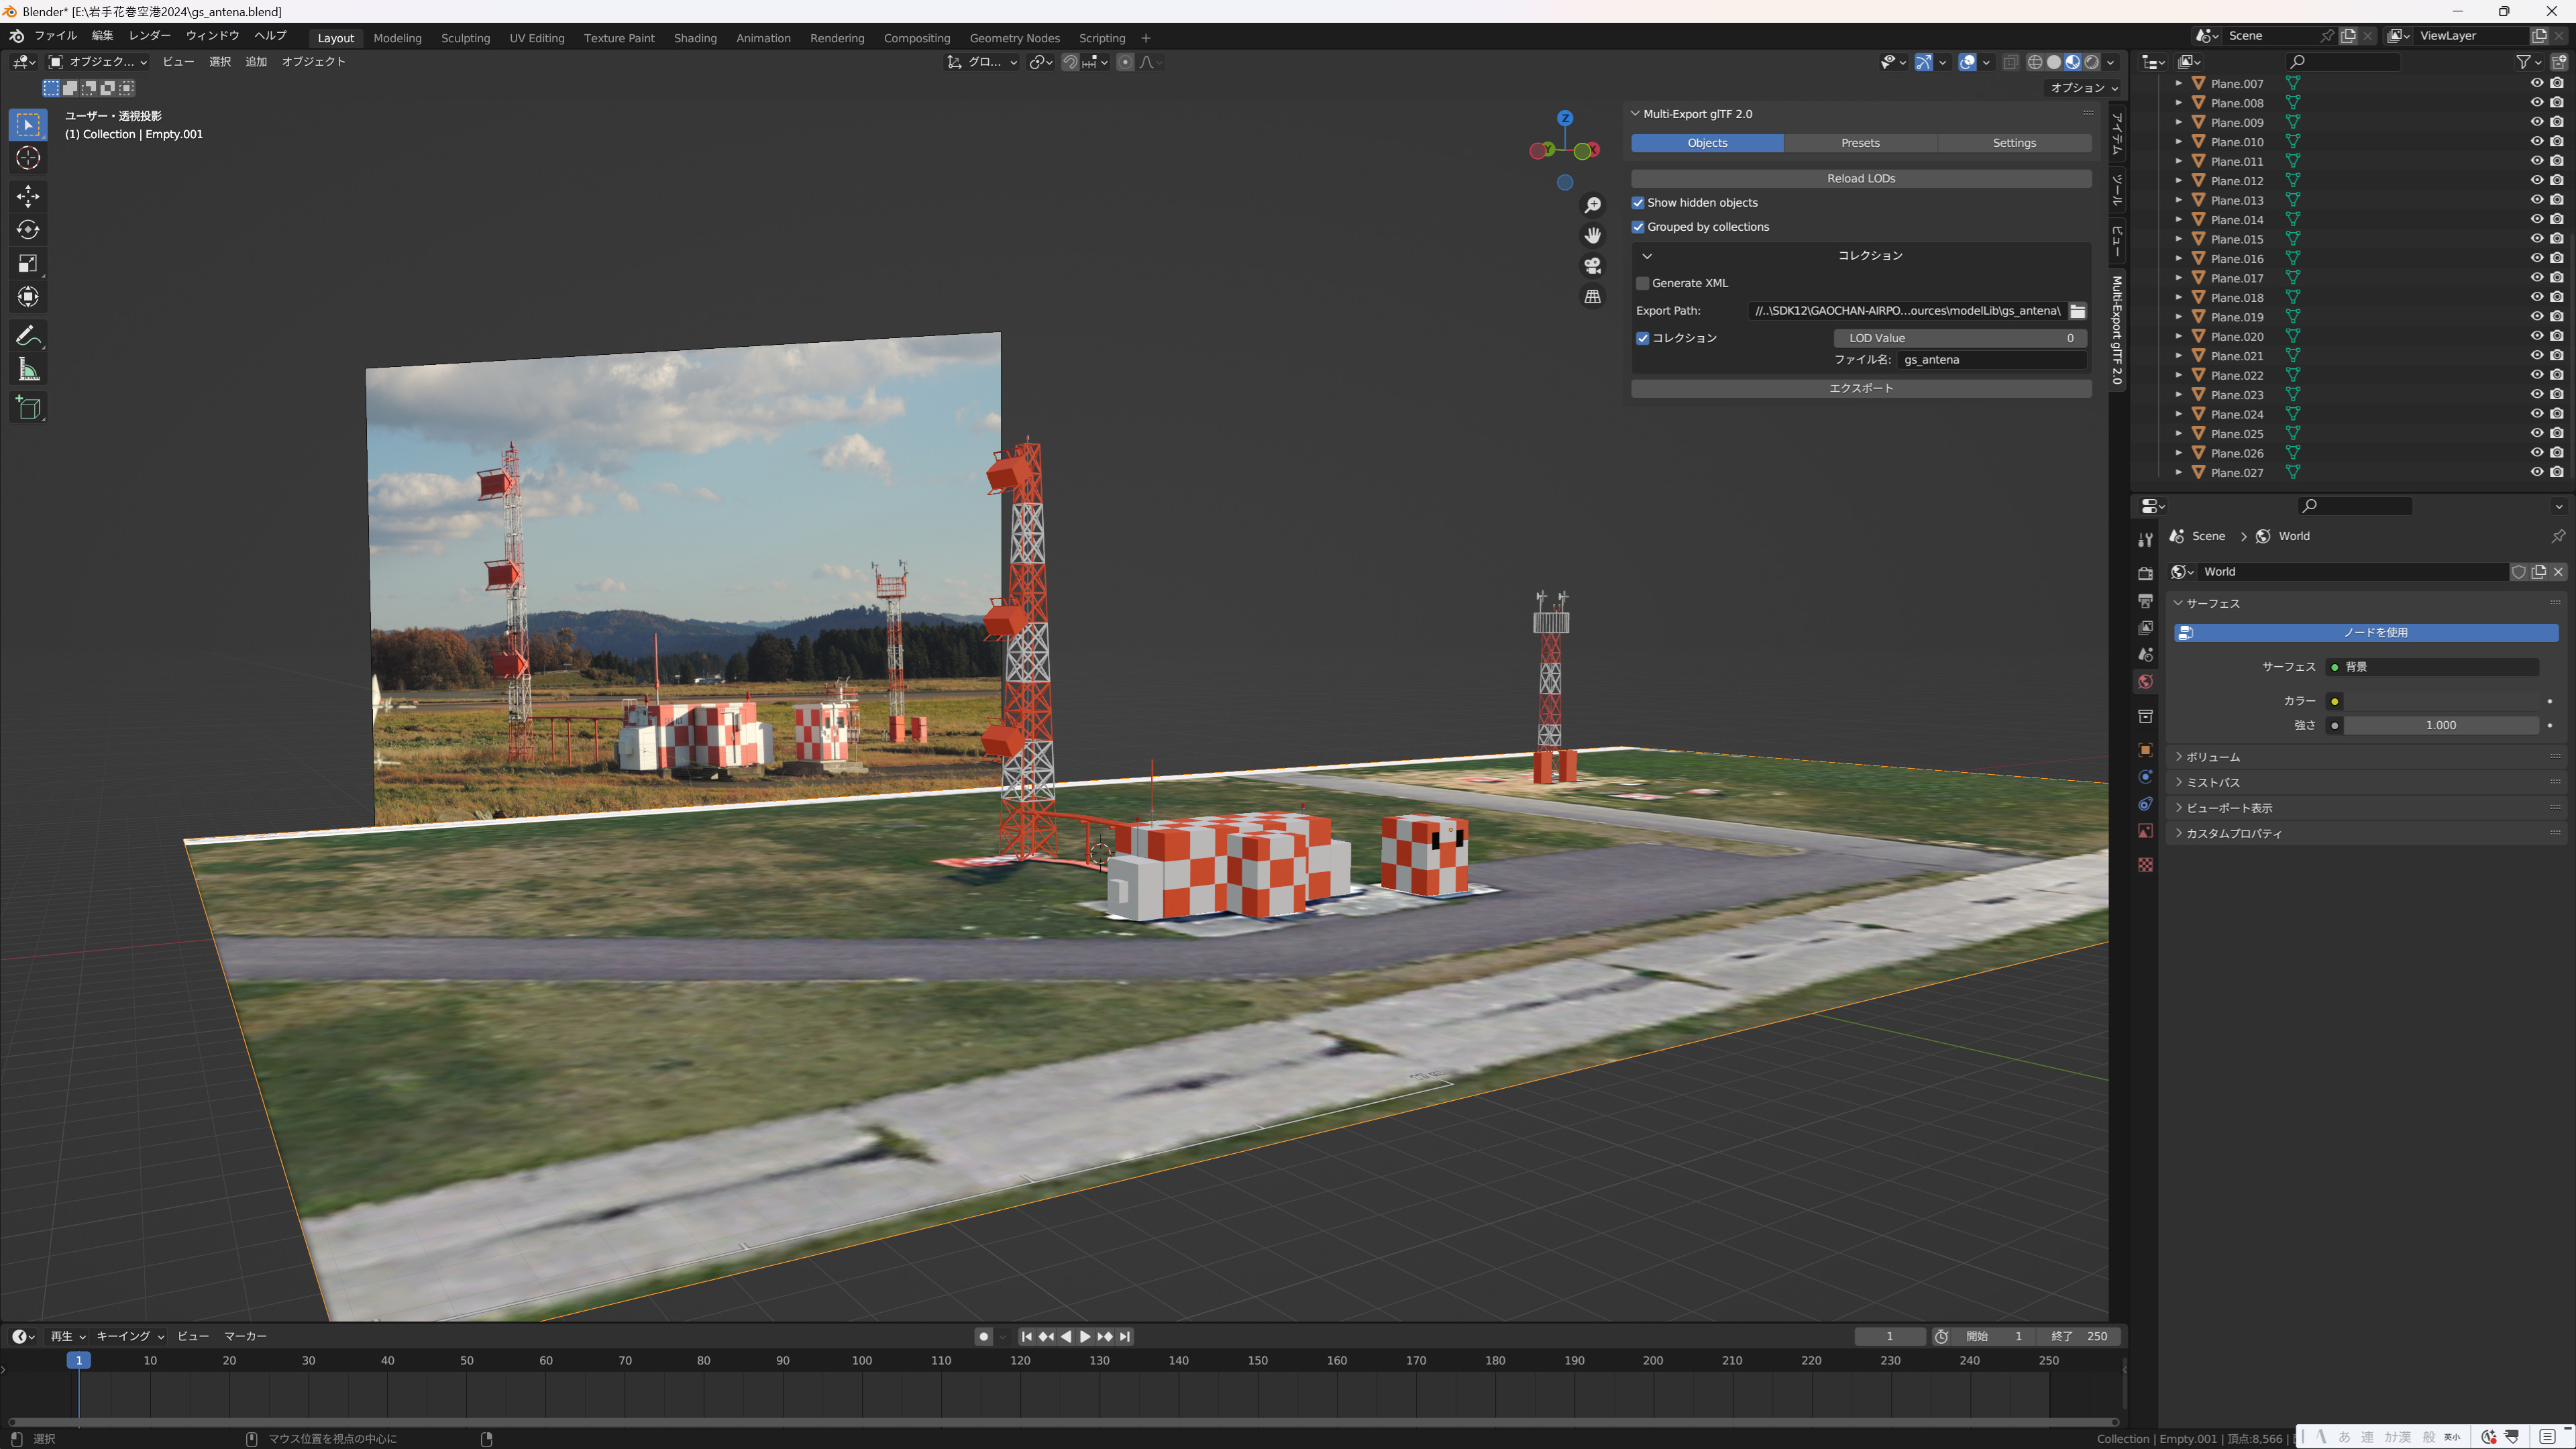Open the Object properties tab icon

[x=2145, y=750]
